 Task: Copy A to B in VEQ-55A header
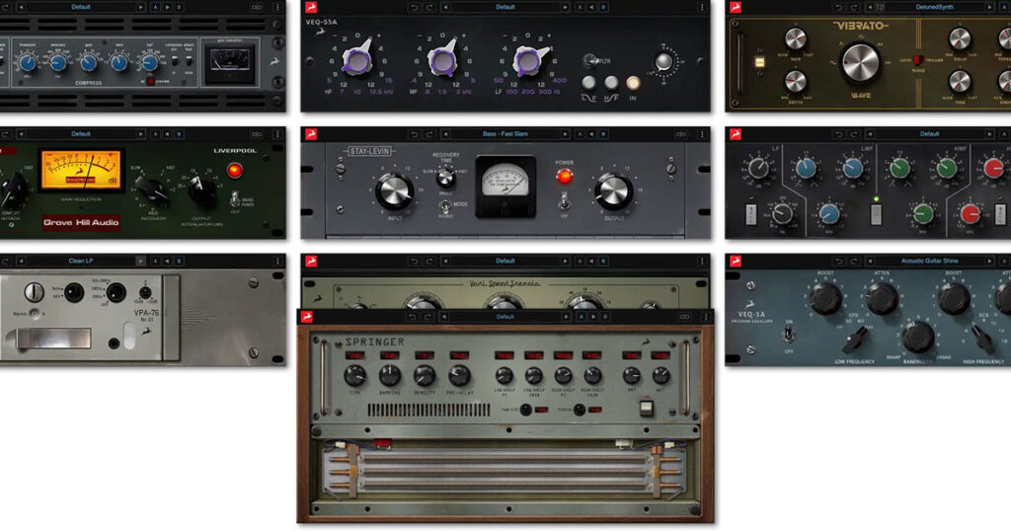(592, 7)
